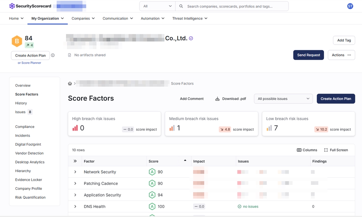Open the Companies menu

click(x=83, y=18)
